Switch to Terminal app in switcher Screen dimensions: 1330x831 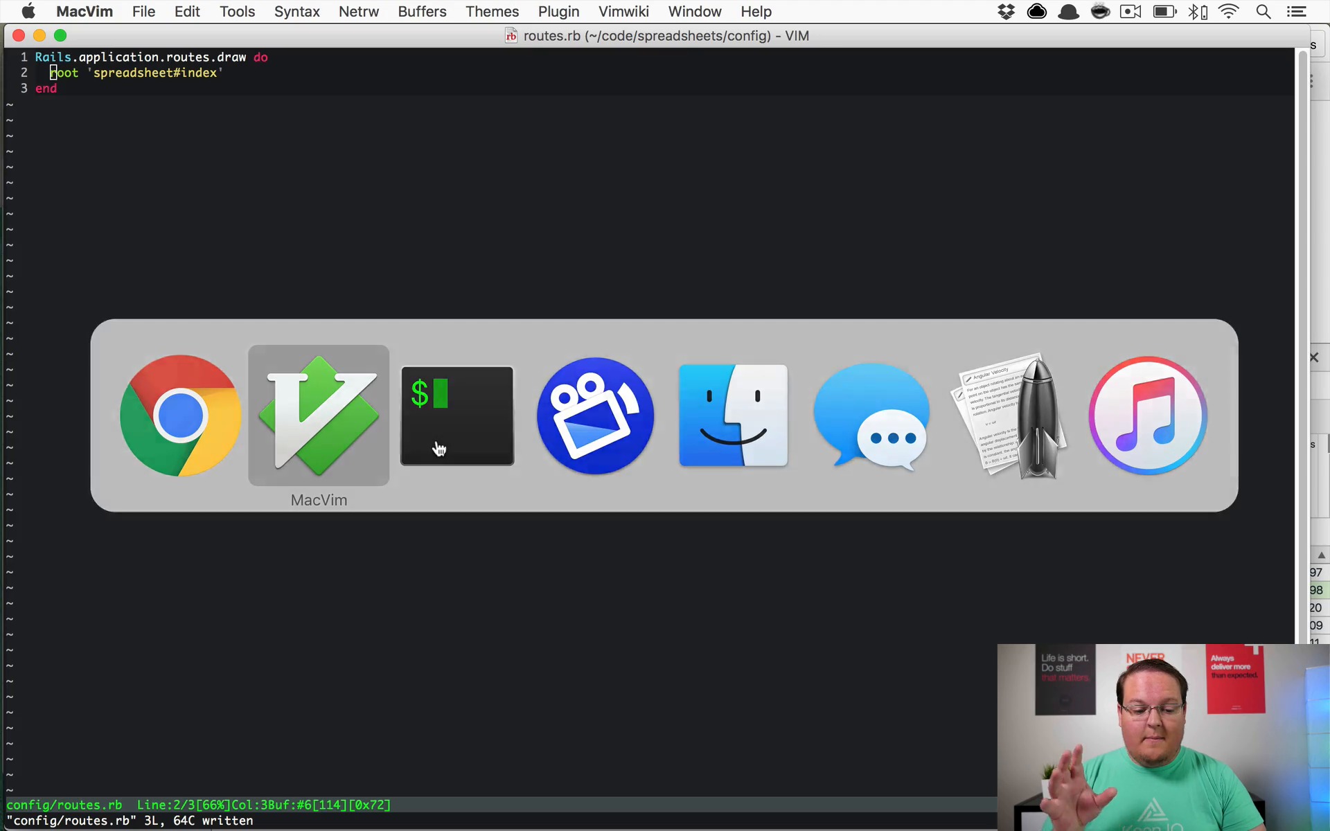pos(457,415)
